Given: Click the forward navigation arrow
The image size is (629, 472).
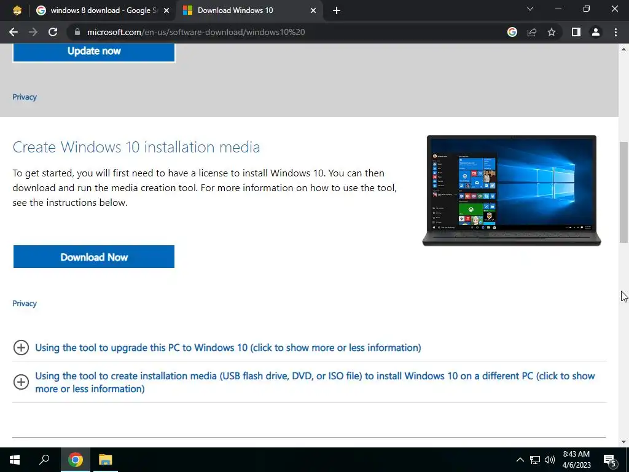Looking at the screenshot, I should tap(33, 32).
